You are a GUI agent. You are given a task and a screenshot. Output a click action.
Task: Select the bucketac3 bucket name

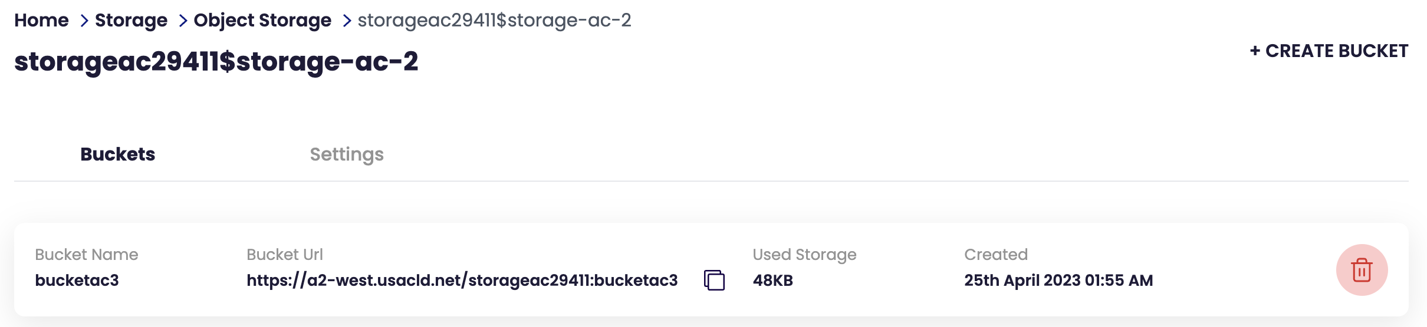pyautogui.click(x=77, y=281)
